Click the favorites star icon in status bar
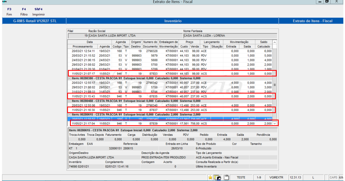 (x=210, y=177)
